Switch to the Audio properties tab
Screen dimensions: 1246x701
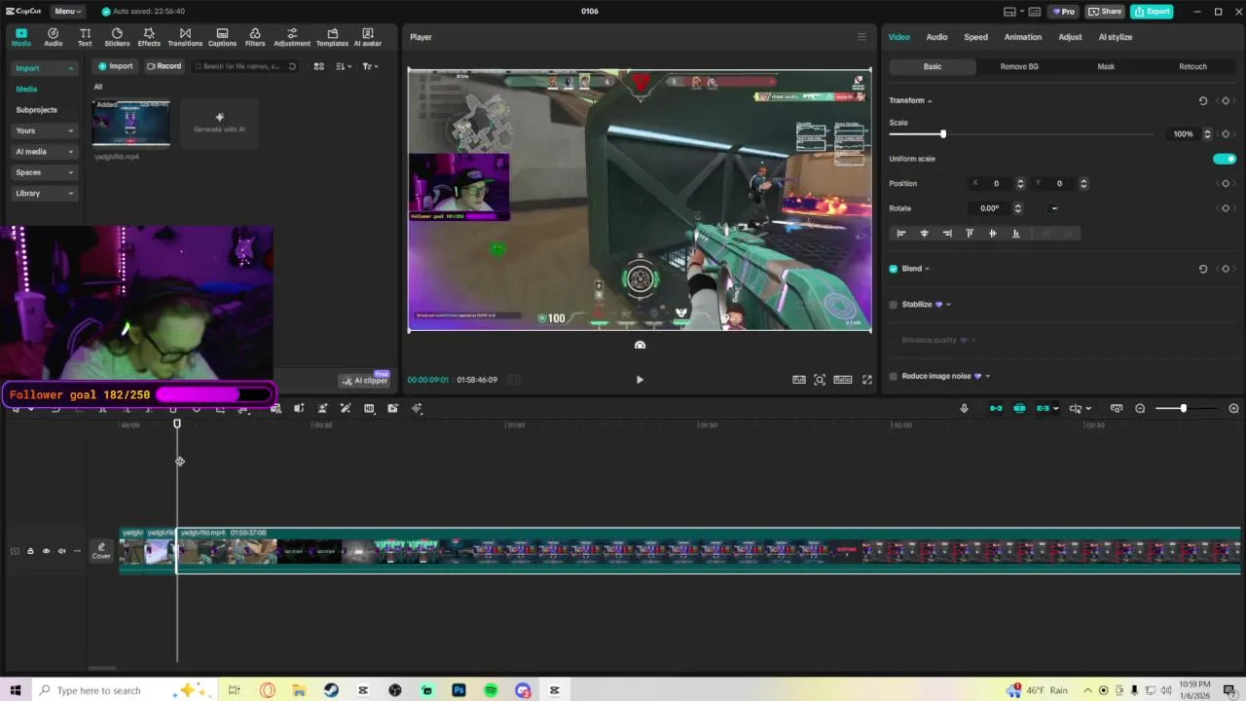click(x=936, y=37)
